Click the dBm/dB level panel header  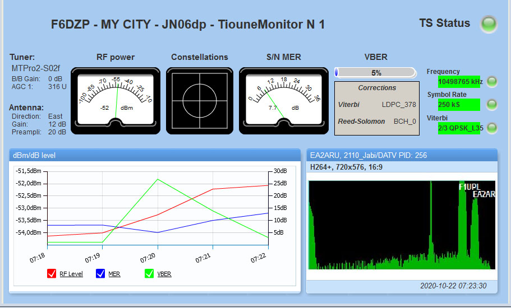[154, 155]
